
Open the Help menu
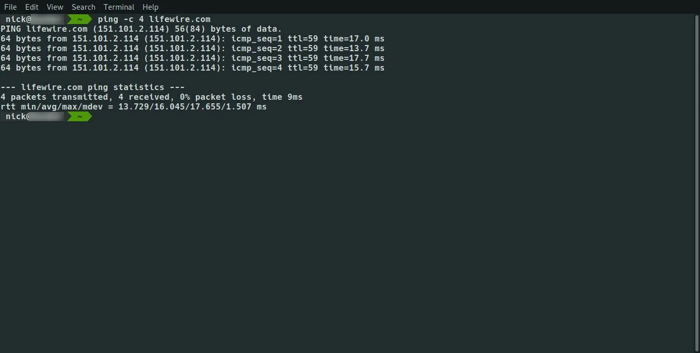click(x=150, y=7)
